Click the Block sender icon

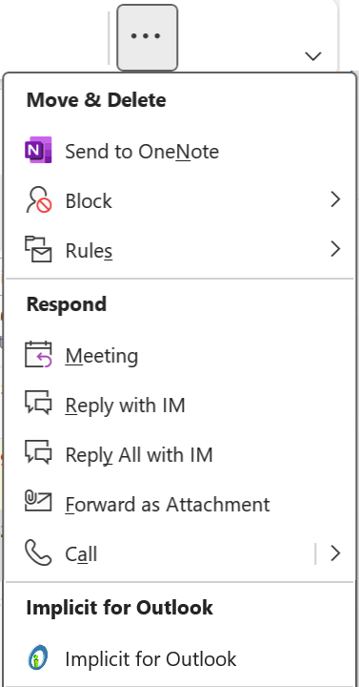pos(38,200)
